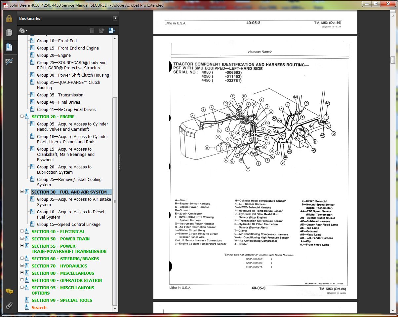Expand SECTION 55 - POWER TRAIN-POWERSHIFT node
This screenshot has height=317, width=398.
pyautogui.click(x=22, y=246)
